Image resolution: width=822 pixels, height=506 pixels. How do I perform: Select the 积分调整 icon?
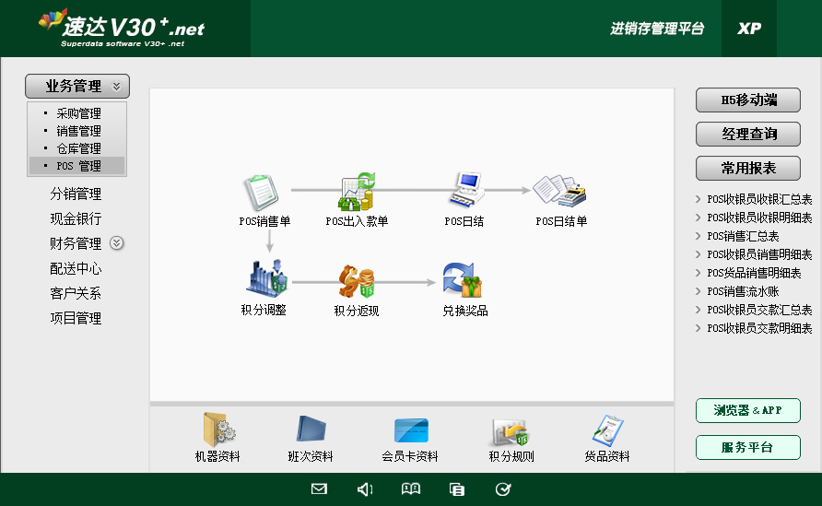pos(266,278)
